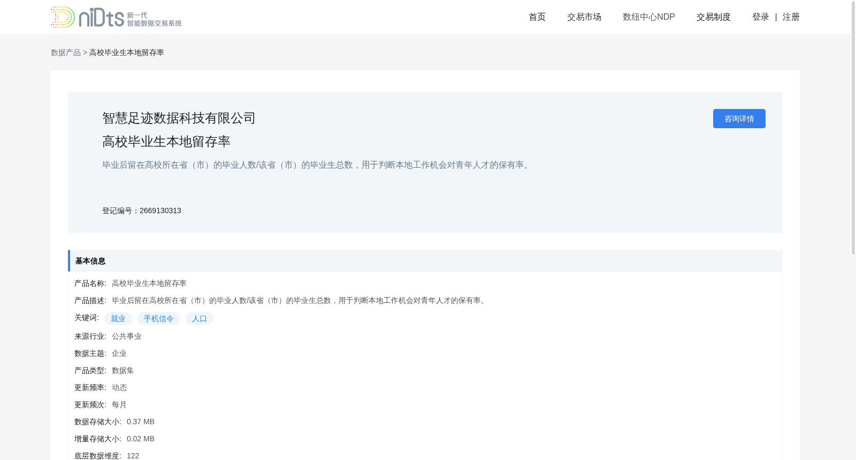The image size is (856, 460).
Task: Click the 每月 update frequency value
Action: tap(119, 404)
